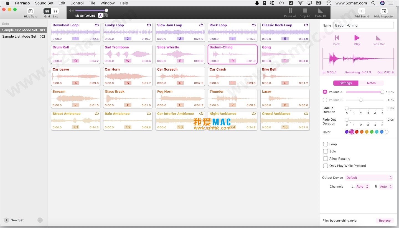399x228 pixels.
Task: Click the Gong sound tile
Action: [x=285, y=55]
